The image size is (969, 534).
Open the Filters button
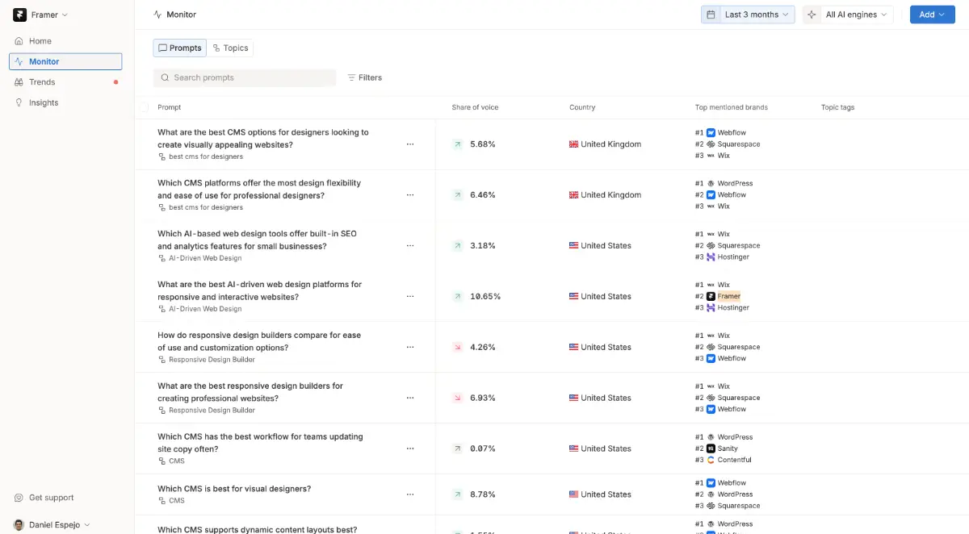click(365, 77)
